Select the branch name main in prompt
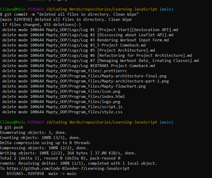The width and height of the screenshot is (212, 178). point(166,9)
